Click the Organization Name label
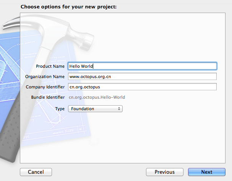The width and height of the screenshot is (232, 181). [x=45, y=77]
